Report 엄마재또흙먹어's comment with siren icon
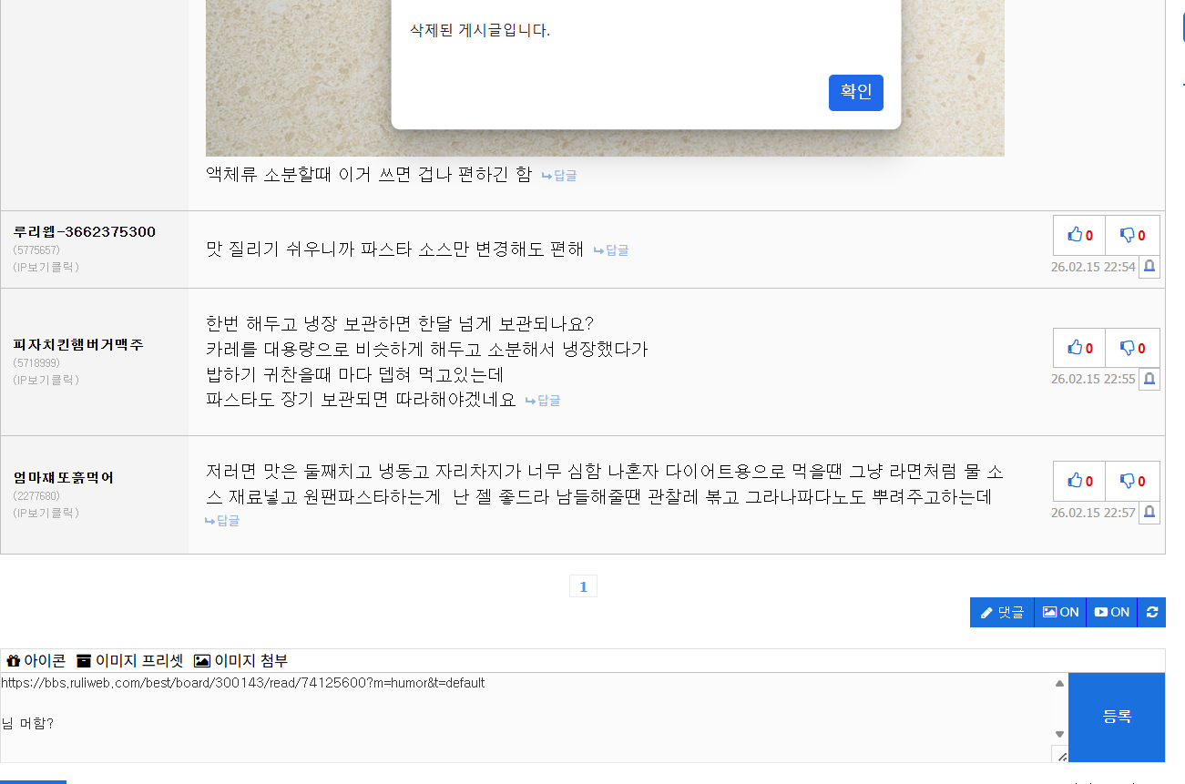The image size is (1185, 784). pos(1149,513)
